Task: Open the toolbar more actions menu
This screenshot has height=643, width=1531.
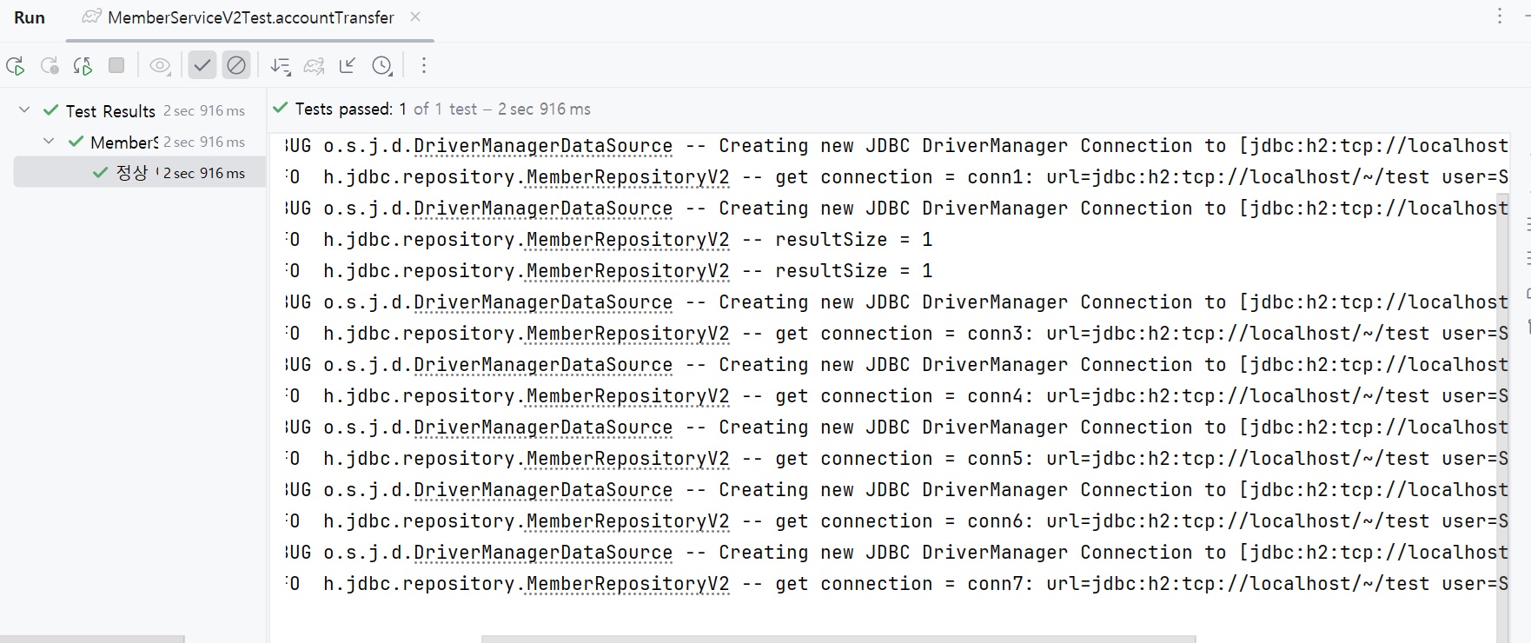Action: 424,66
